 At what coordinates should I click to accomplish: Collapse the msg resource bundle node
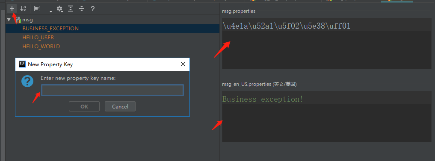[x=9, y=20]
